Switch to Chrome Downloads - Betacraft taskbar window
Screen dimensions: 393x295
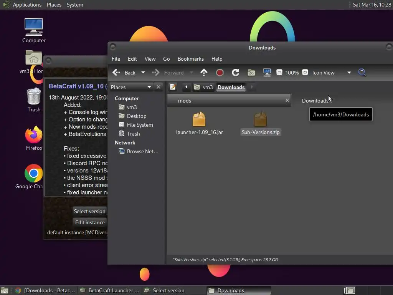tap(45, 290)
